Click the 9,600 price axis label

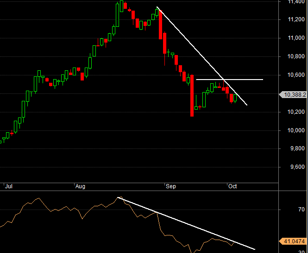pos(297,167)
